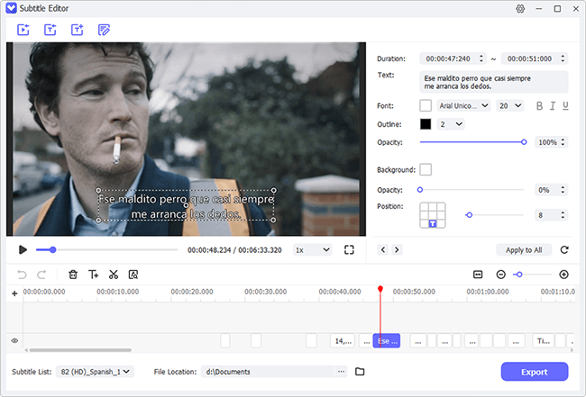This screenshot has height=397, width=586.
Task: Browse file location with ellipsis button
Action: coord(341,372)
